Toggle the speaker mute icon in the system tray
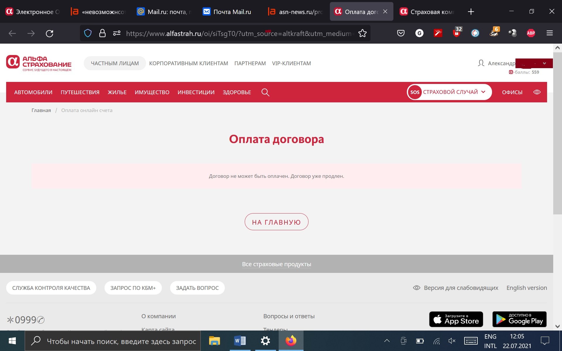This screenshot has width=562, height=351. click(452, 341)
